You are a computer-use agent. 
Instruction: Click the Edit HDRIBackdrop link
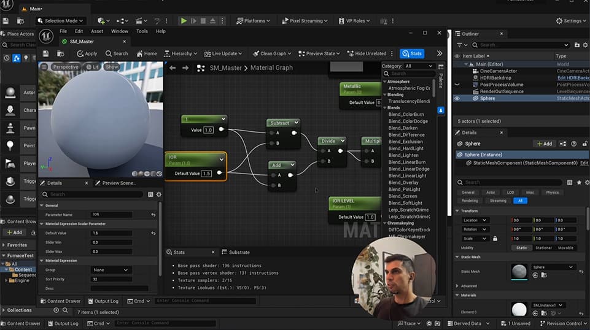click(573, 78)
